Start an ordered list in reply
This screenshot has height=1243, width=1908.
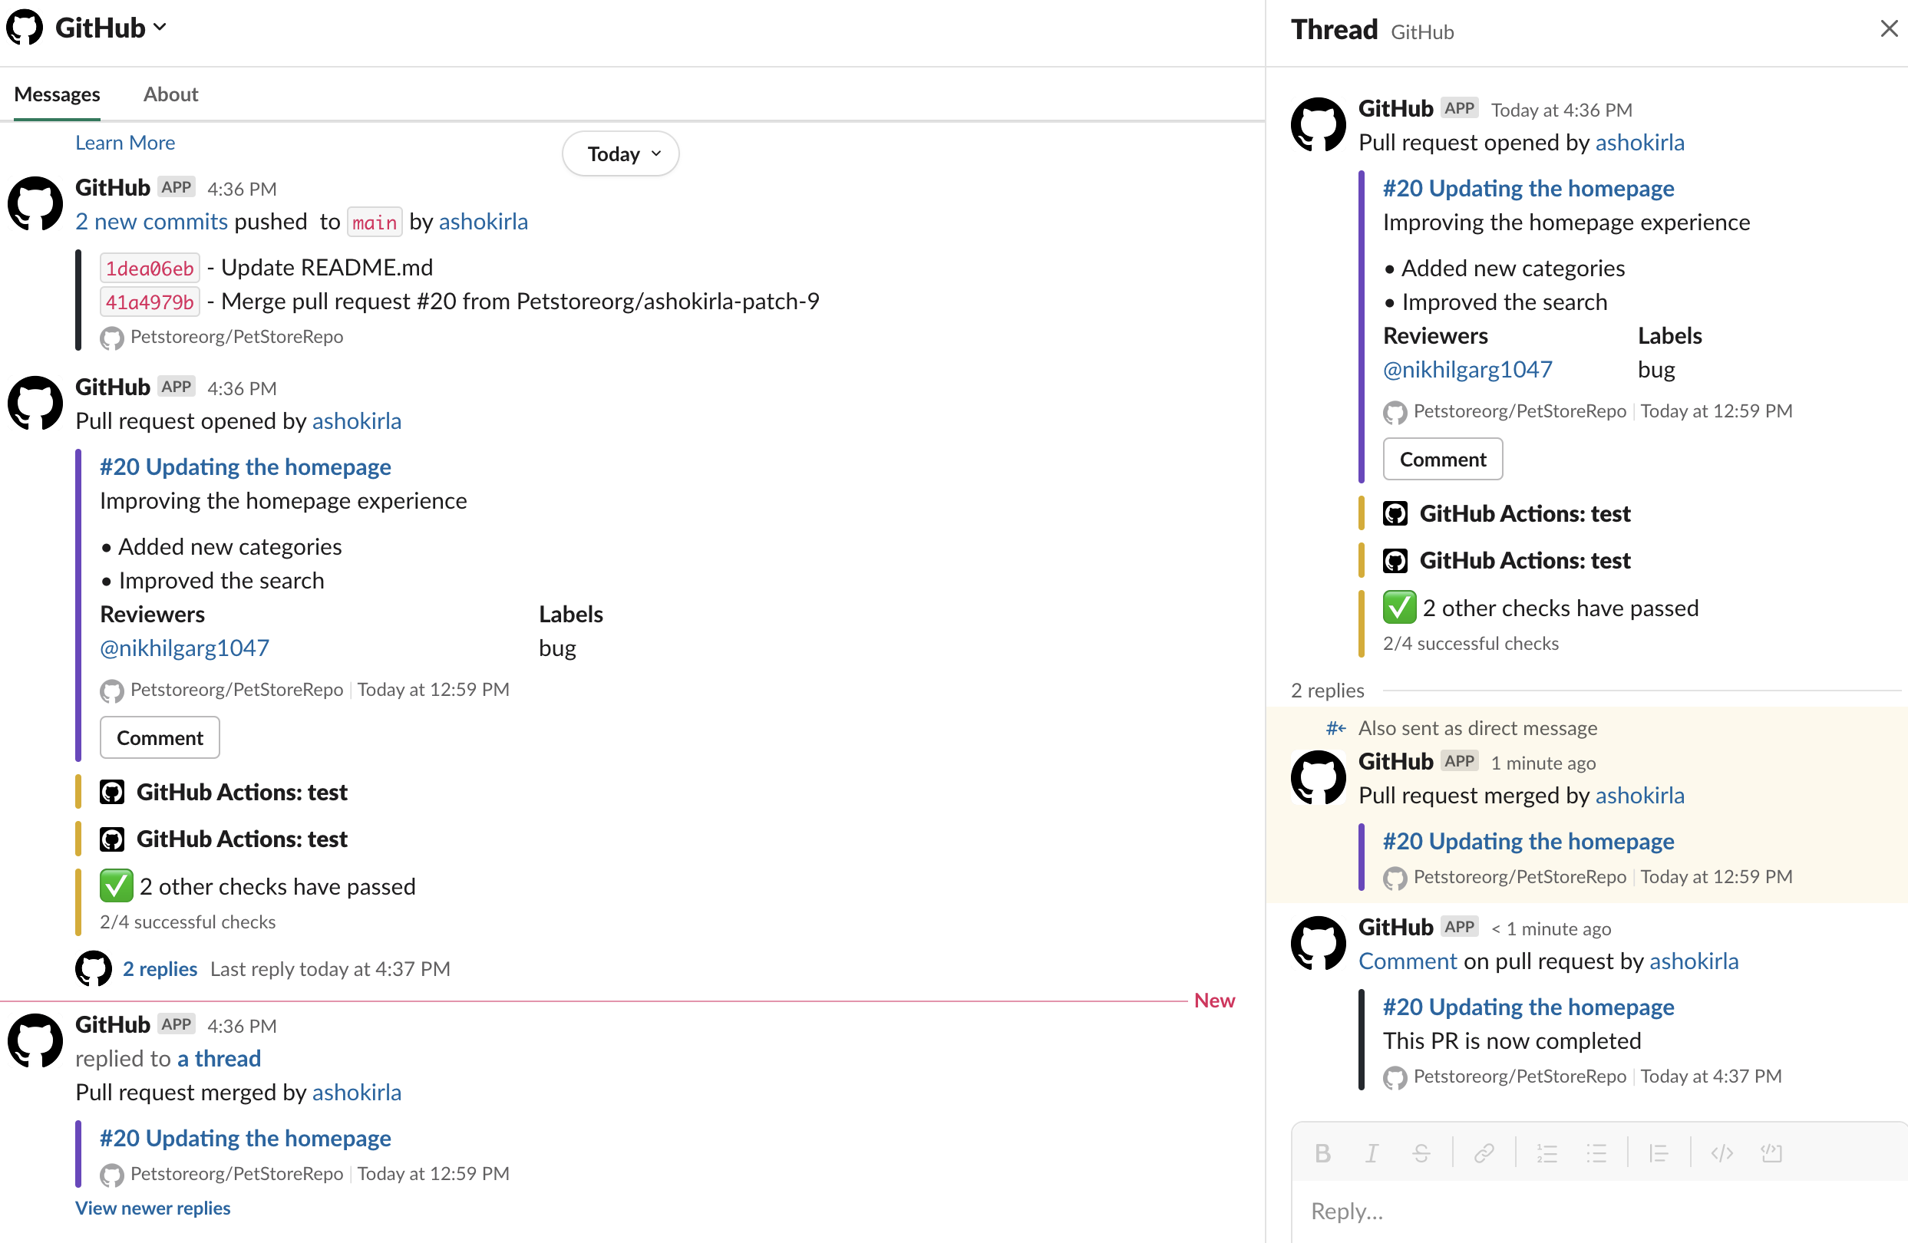(1547, 1153)
